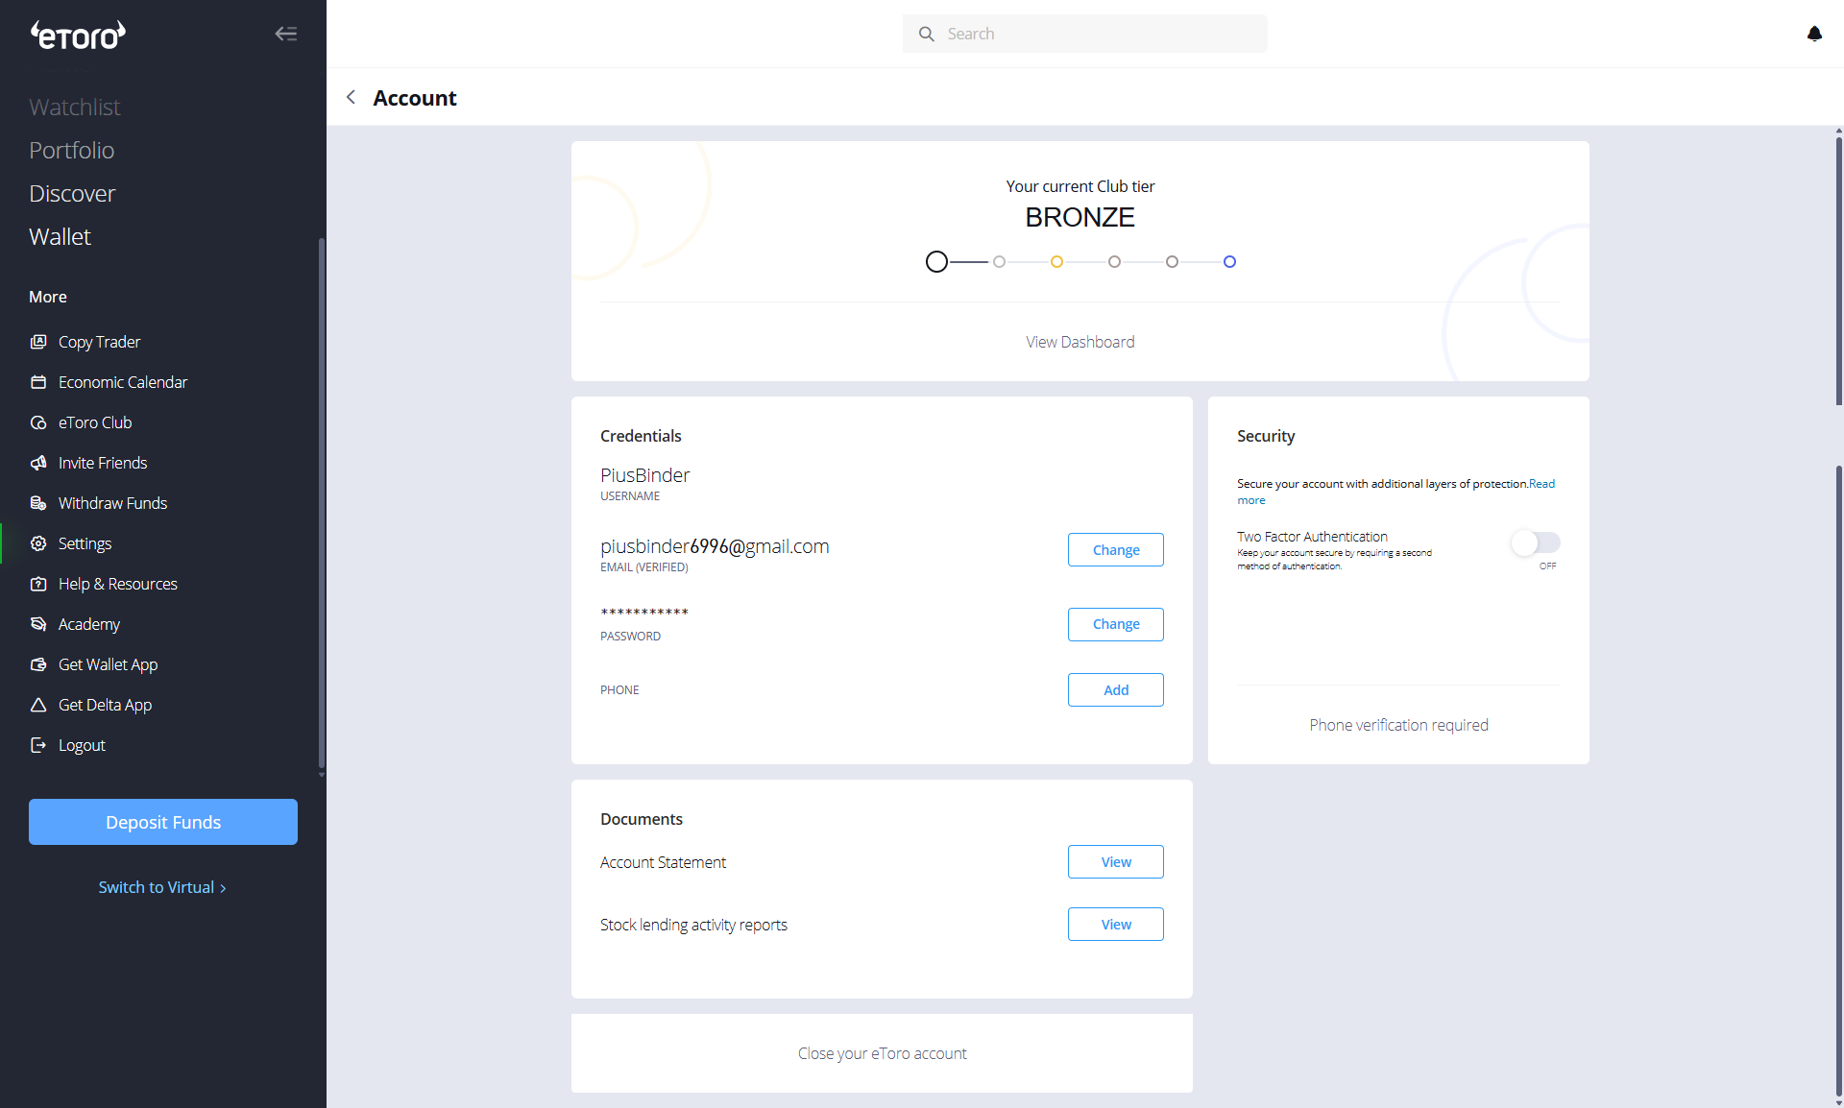Viewport: 1844px width, 1108px height.
Task: Click the Invite Friends megaphone icon
Action: click(x=38, y=463)
